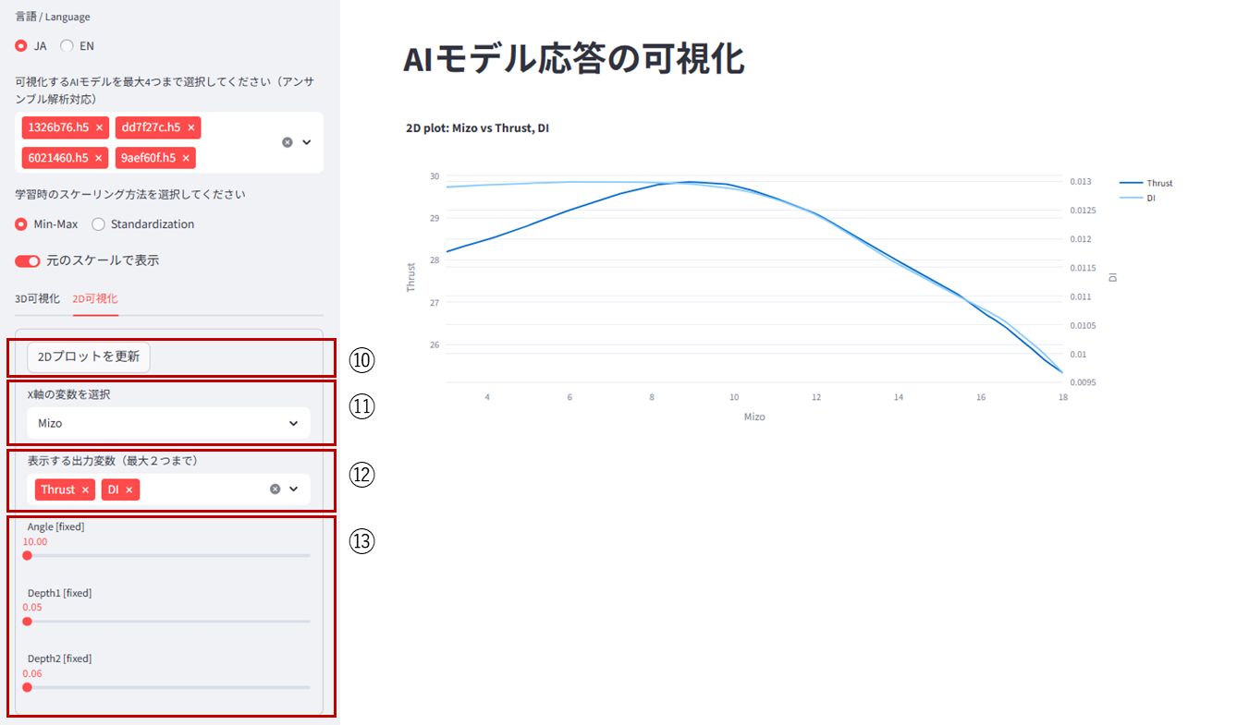The width and height of the screenshot is (1237, 725).
Task: Click the Angle [fixed] slider handle
Action: click(27, 556)
